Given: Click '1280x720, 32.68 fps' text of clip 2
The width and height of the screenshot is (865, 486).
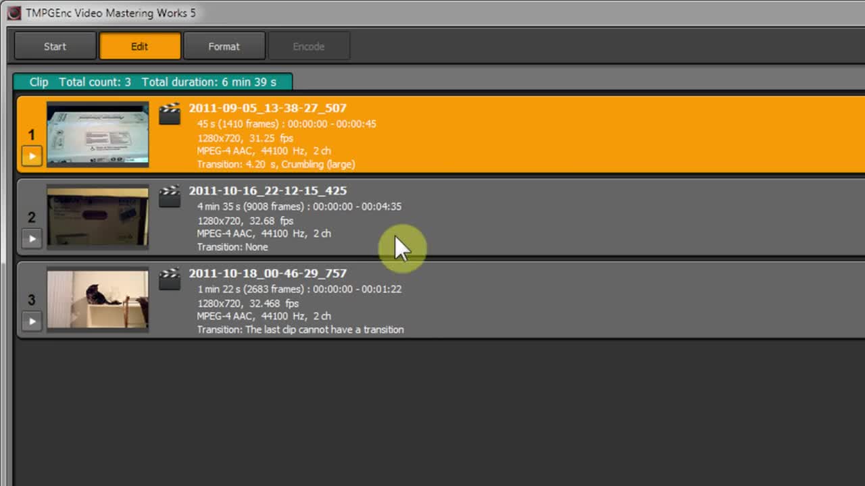Looking at the screenshot, I should click(245, 221).
